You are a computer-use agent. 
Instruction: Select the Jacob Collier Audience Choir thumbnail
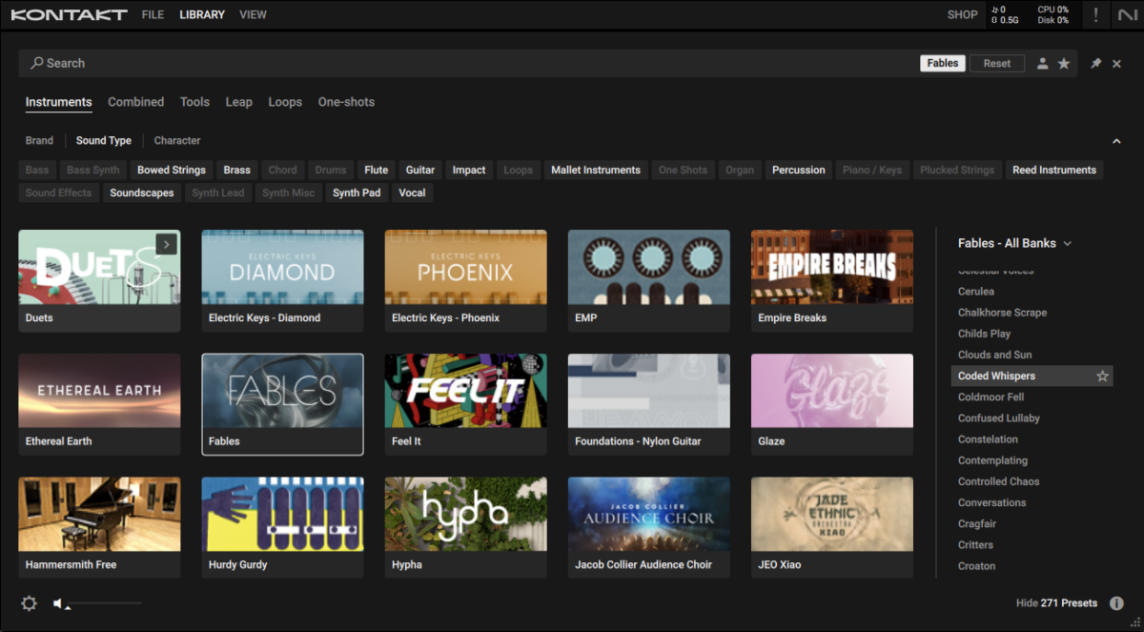[x=648, y=514]
